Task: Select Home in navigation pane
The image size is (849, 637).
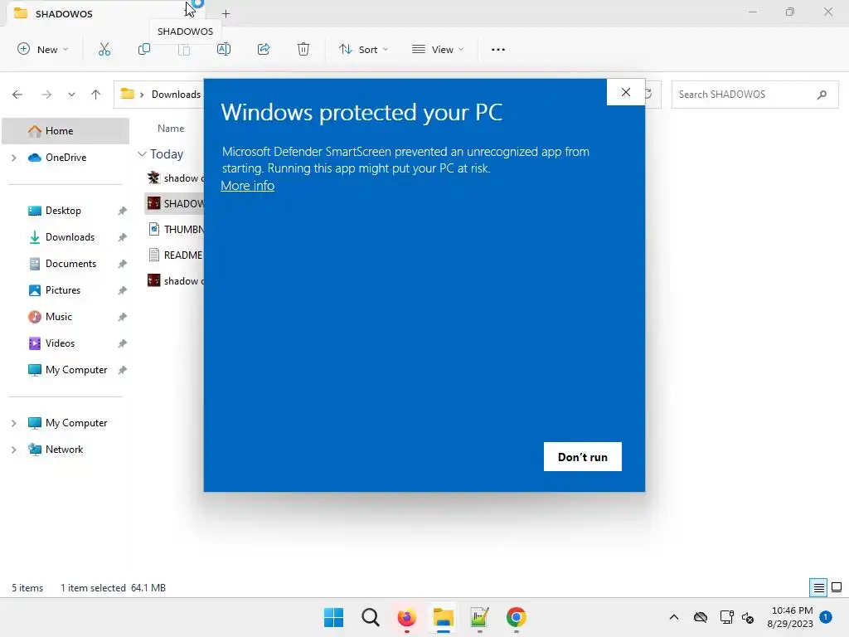Action: pyautogui.click(x=65, y=130)
